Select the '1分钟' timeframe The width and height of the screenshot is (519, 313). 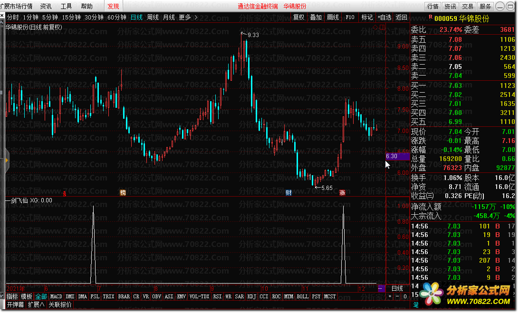(x=31, y=17)
